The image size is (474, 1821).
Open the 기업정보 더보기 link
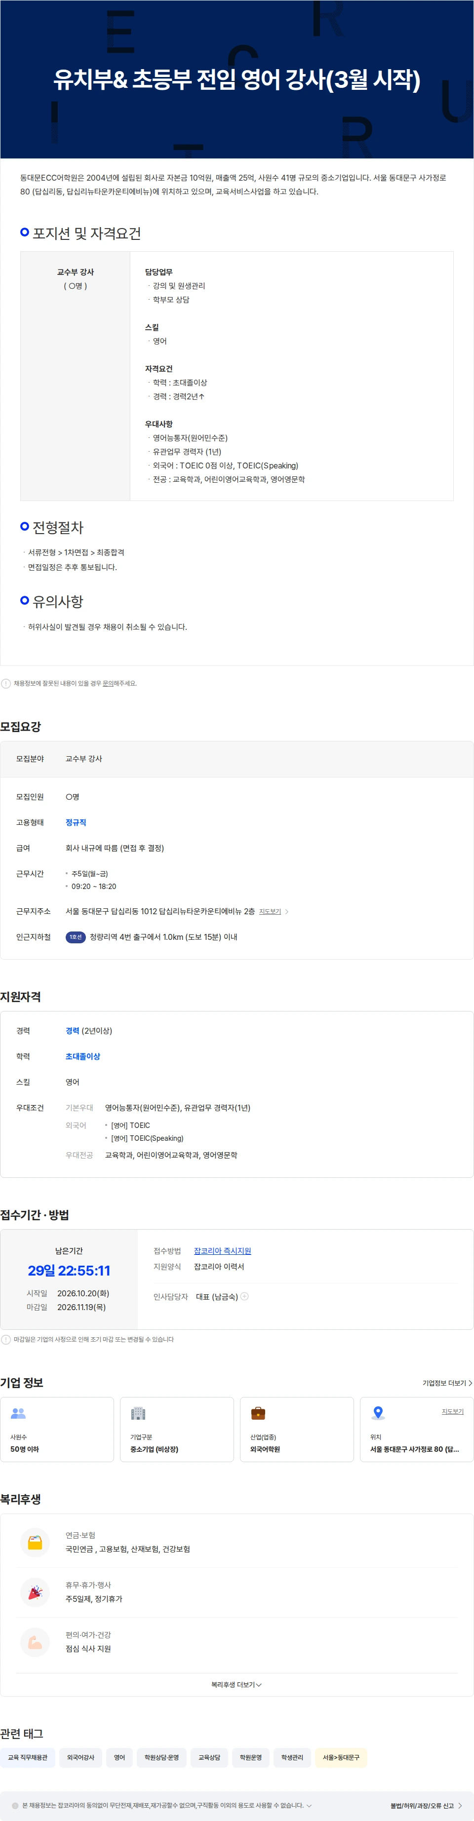(447, 1384)
